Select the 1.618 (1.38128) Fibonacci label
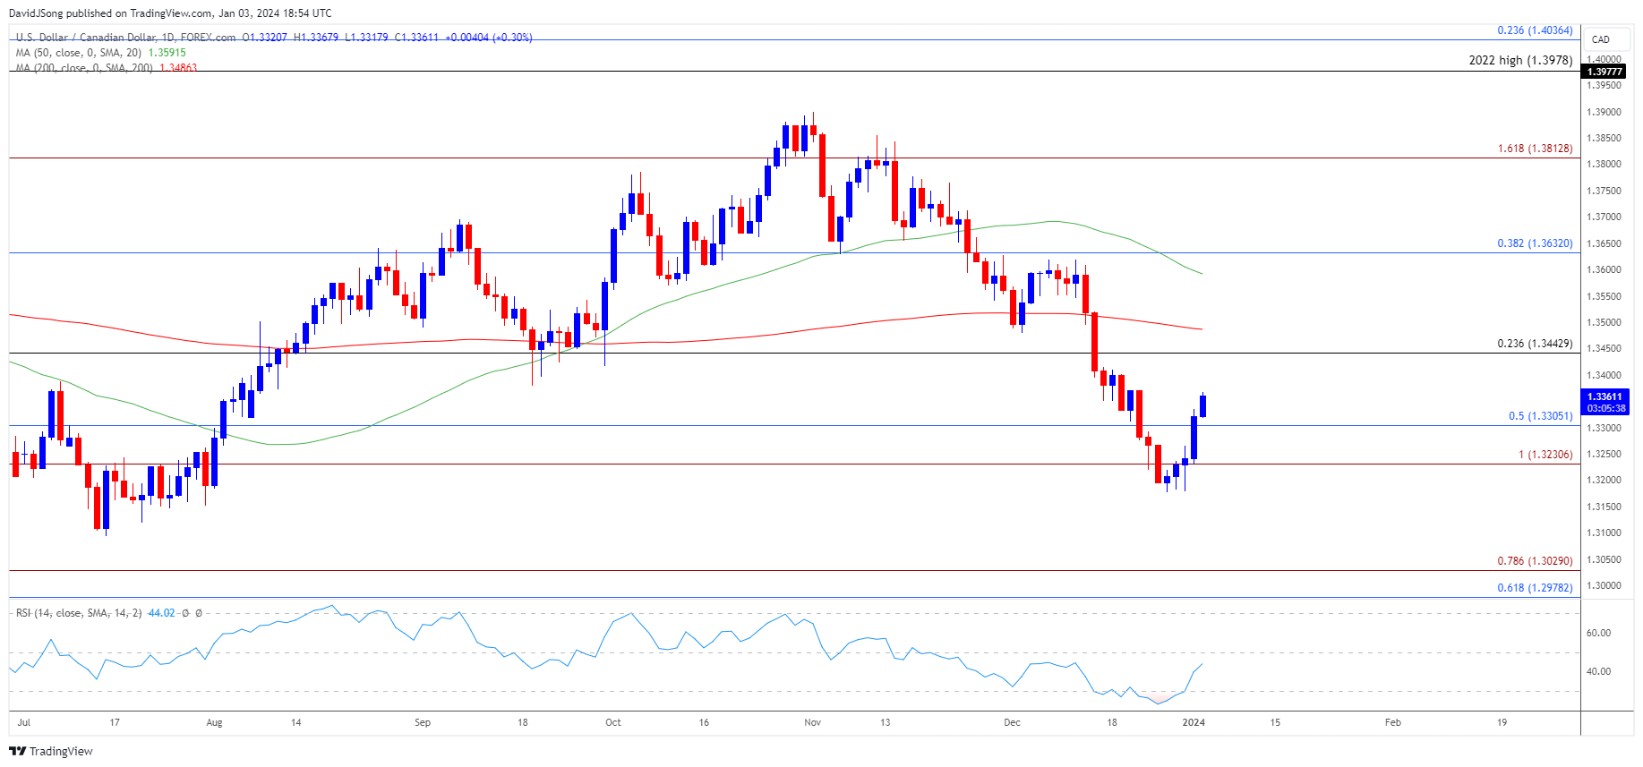 [1535, 149]
